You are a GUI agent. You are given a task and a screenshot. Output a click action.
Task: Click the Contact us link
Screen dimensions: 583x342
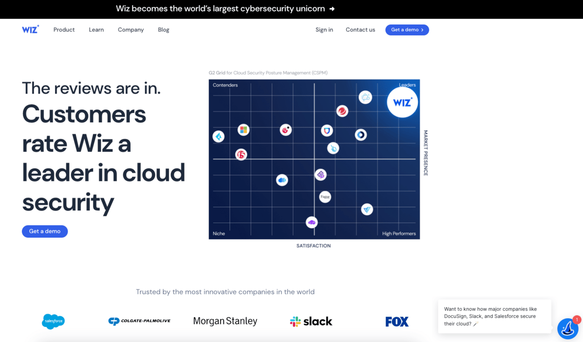click(360, 30)
